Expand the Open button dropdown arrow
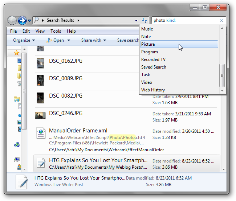 point(69,40)
